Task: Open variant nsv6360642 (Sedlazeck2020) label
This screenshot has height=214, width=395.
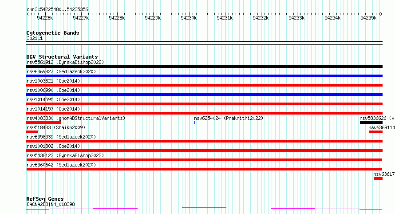Action: 61,165
